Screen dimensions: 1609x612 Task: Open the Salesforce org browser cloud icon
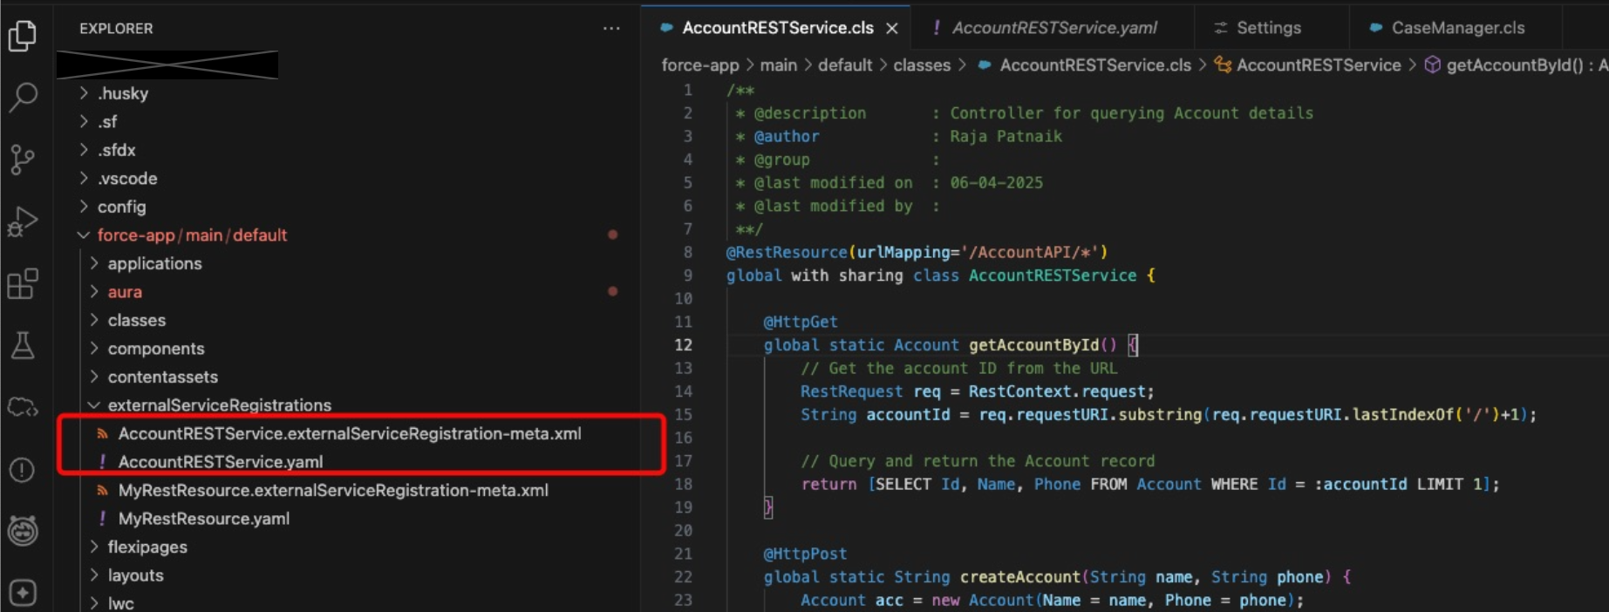tap(23, 407)
